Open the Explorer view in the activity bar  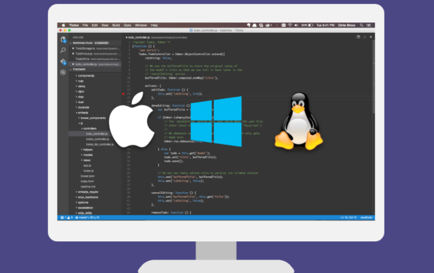point(63,39)
